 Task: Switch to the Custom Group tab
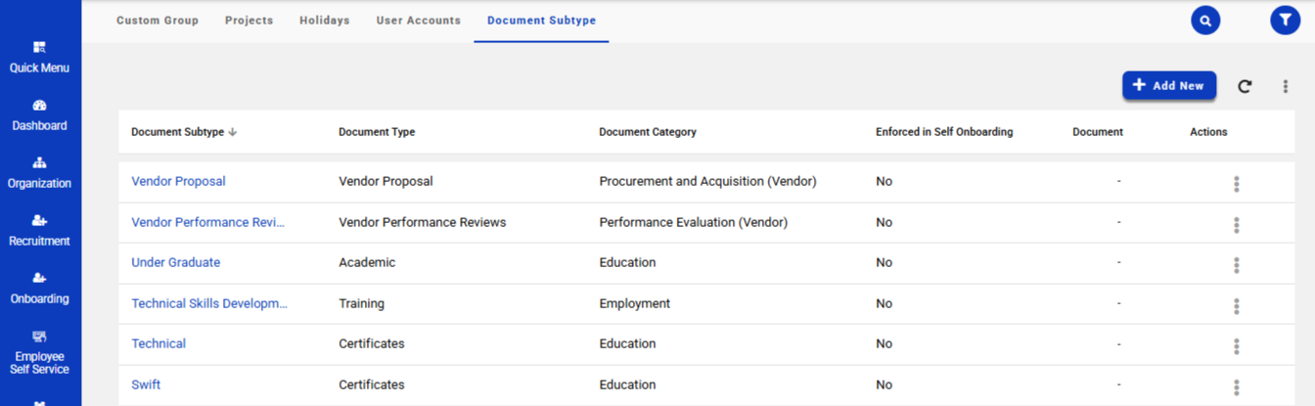(x=158, y=21)
